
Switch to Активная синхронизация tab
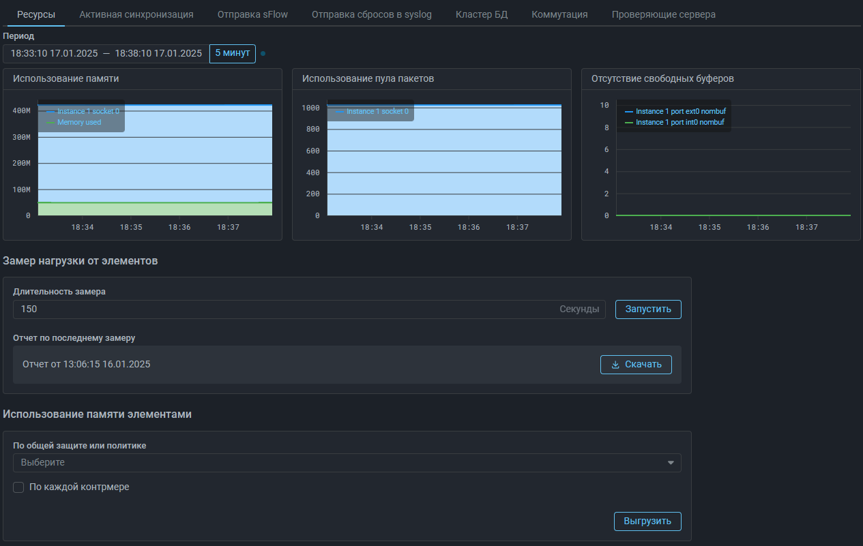pos(136,14)
